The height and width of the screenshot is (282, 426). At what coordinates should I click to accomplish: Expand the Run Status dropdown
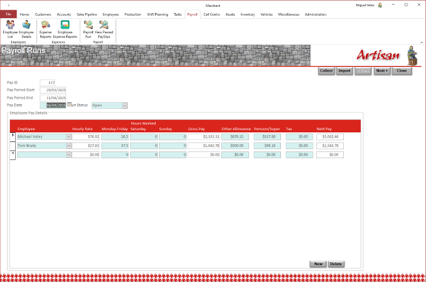pyautogui.click(x=125, y=106)
